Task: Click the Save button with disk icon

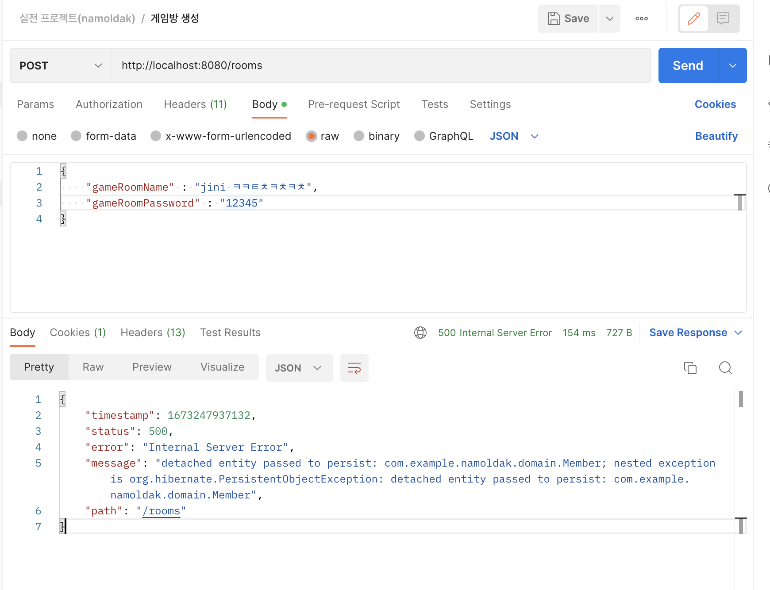Action: click(568, 19)
